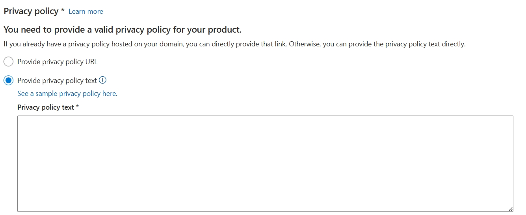Click the info icon beside privacy policy text
The height and width of the screenshot is (215, 526).
(103, 80)
